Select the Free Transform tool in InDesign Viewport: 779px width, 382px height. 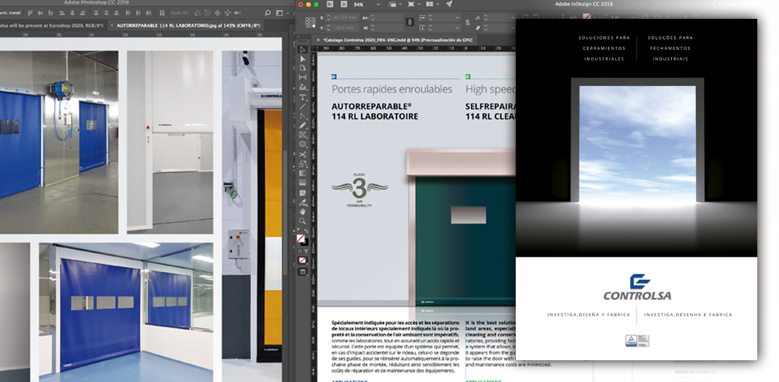(302, 164)
